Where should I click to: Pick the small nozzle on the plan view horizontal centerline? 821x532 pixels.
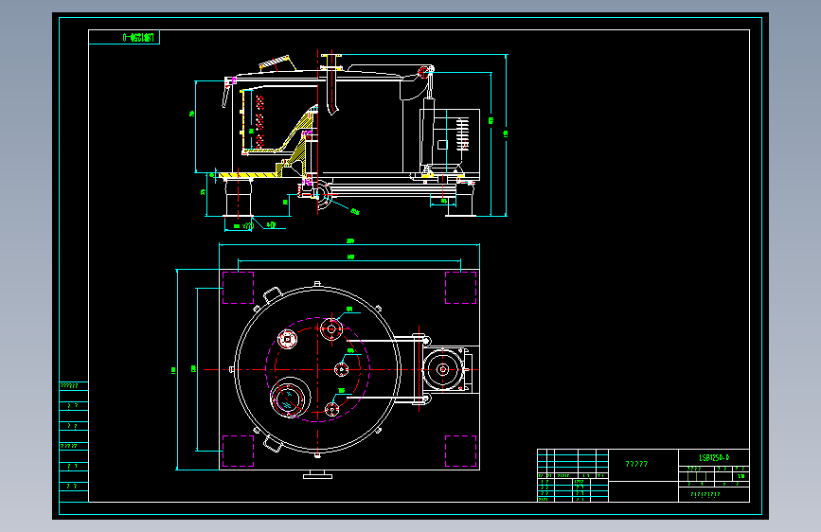coord(342,370)
